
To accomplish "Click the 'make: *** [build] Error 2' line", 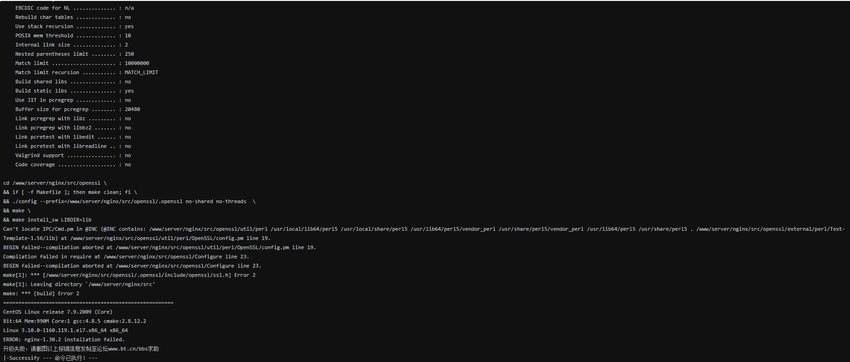I will [41, 293].
